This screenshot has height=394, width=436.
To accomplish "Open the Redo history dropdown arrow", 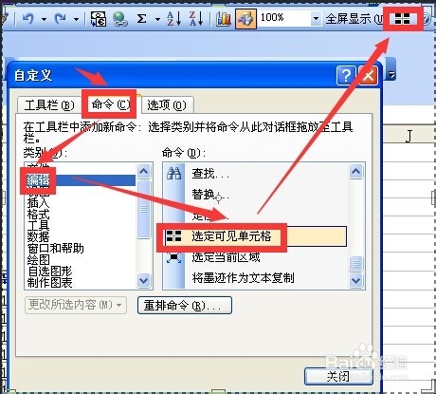I will [76, 20].
